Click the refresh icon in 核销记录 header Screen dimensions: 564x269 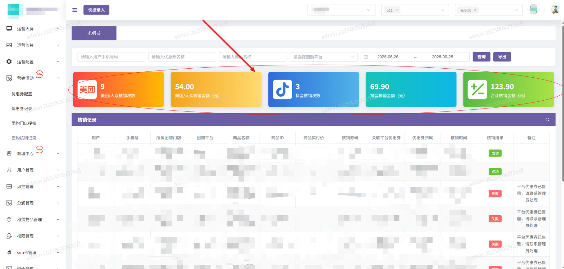(x=547, y=120)
